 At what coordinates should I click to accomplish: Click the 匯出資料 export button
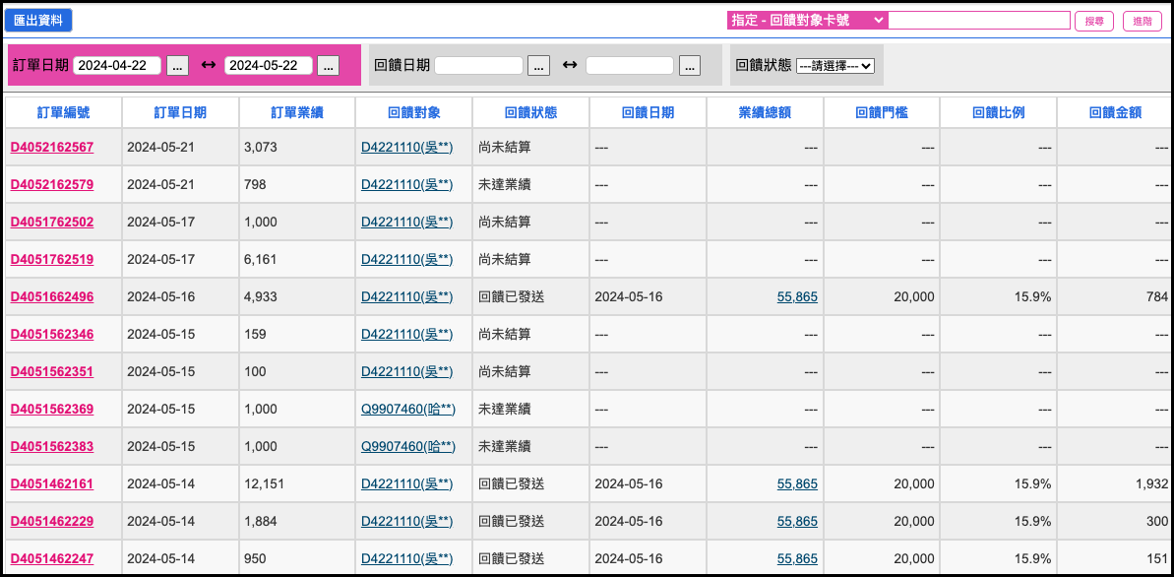pyautogui.click(x=38, y=21)
